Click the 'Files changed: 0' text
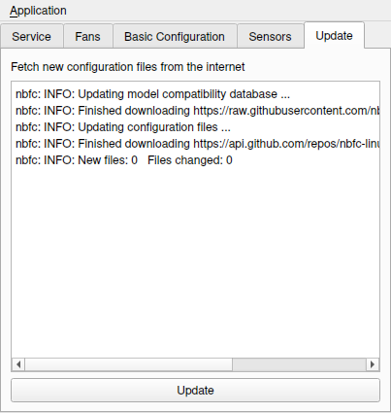 click(x=190, y=160)
